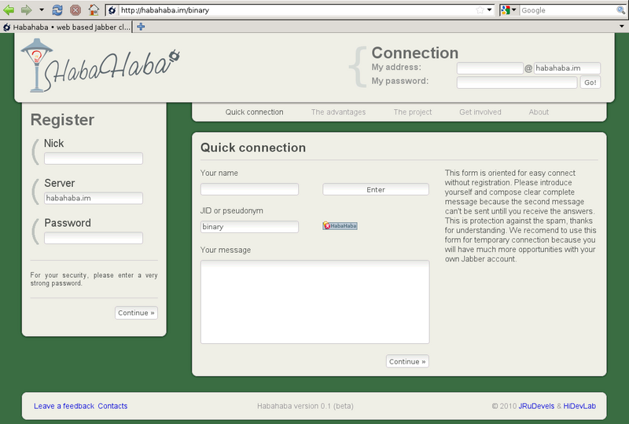The width and height of the screenshot is (629, 424).
Task: Click the Enter button beside Your name
Action: [376, 189]
